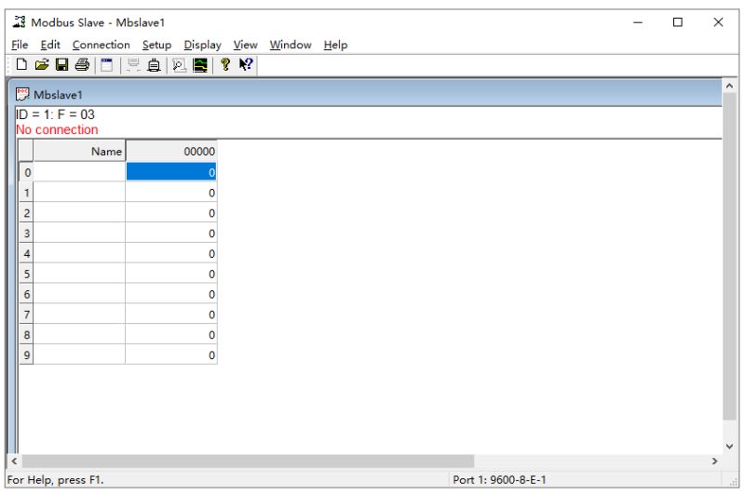Click the Modbus Slave app title icon

(x=20, y=21)
